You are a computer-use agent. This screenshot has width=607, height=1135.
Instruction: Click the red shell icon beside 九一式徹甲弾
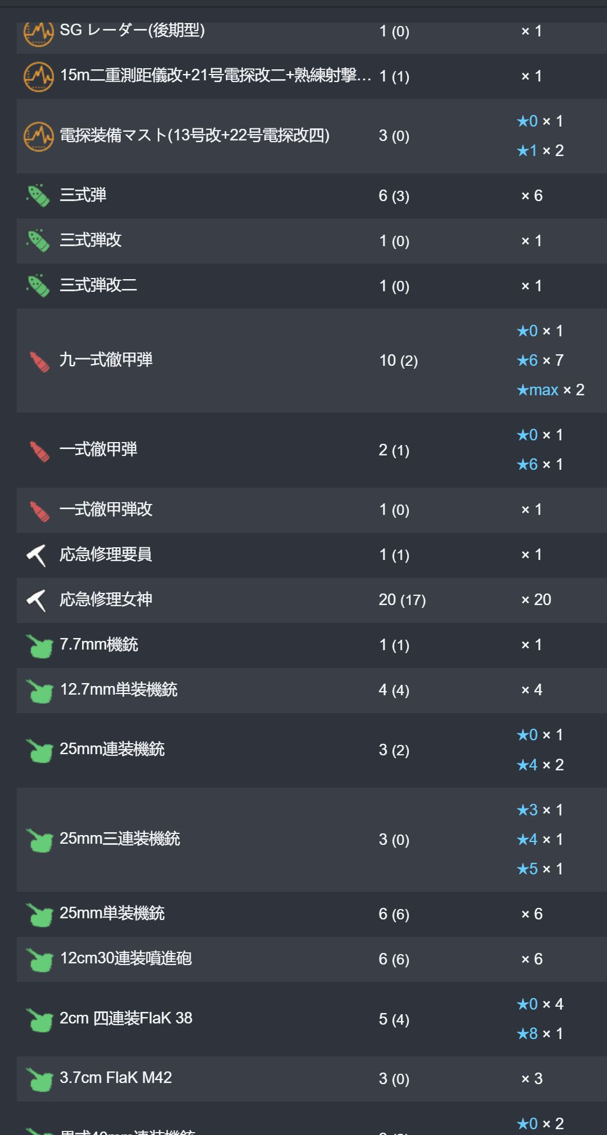click(39, 361)
